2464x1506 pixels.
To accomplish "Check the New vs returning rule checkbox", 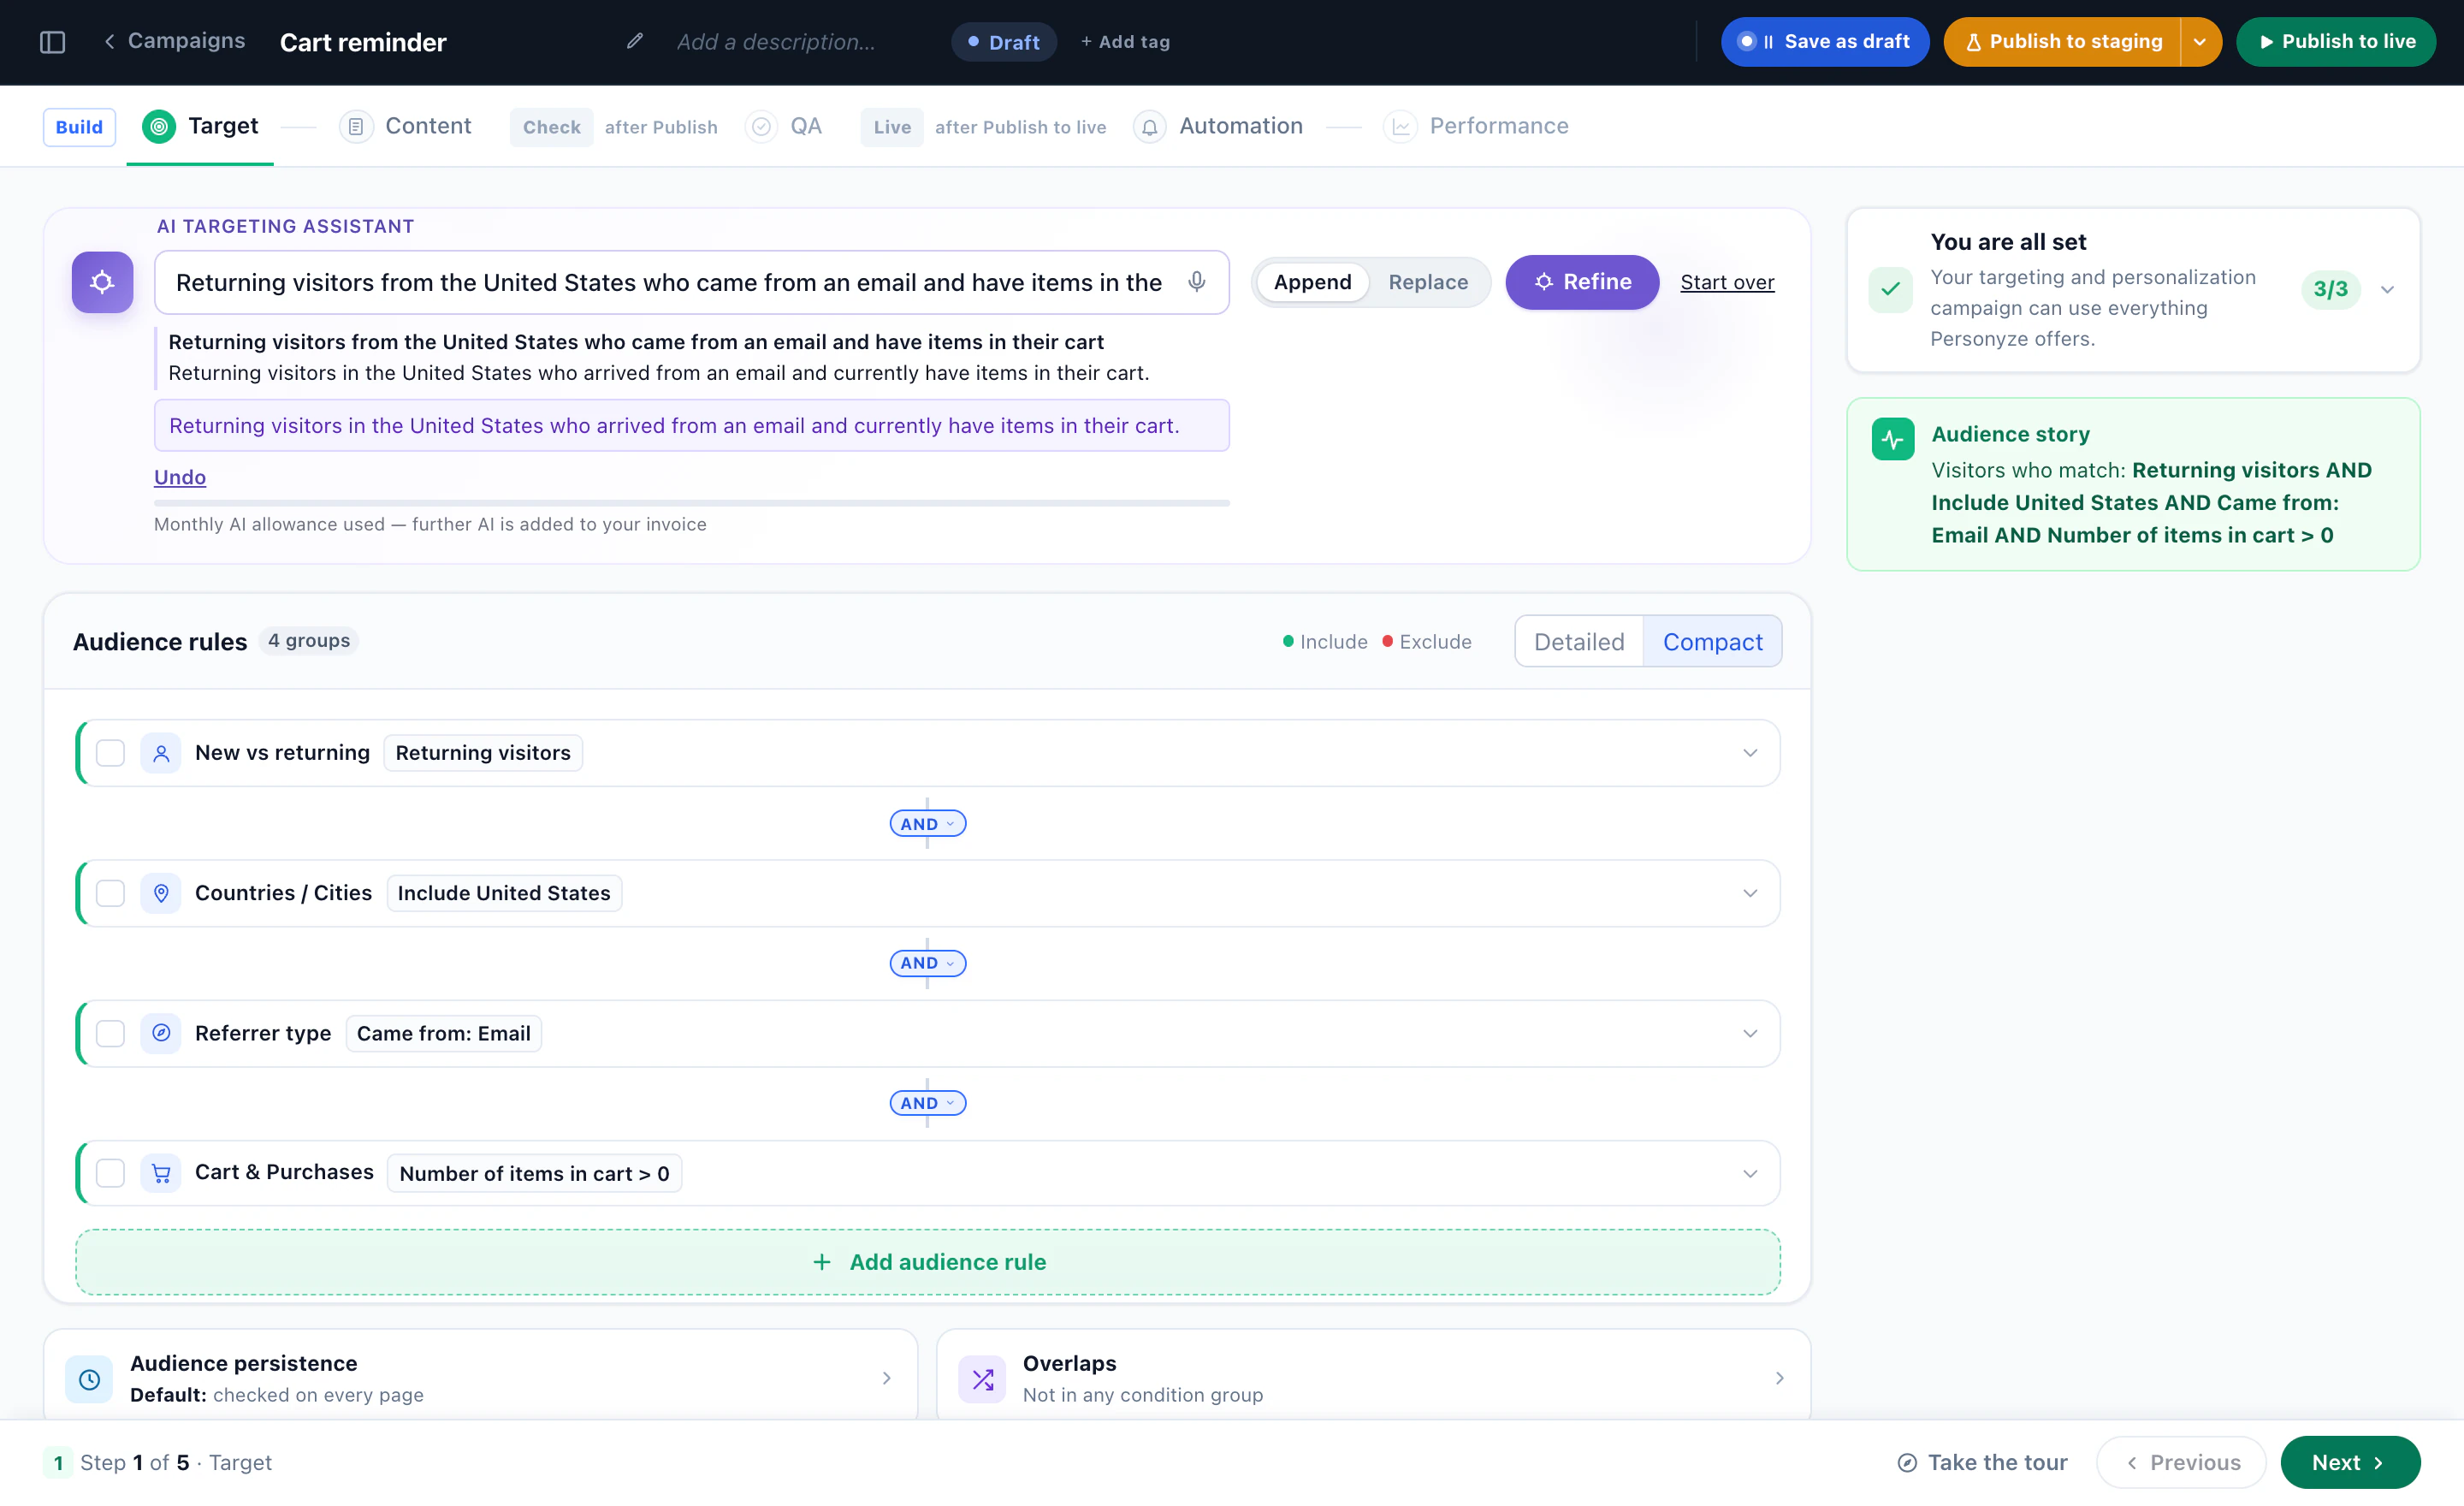I will (x=110, y=753).
